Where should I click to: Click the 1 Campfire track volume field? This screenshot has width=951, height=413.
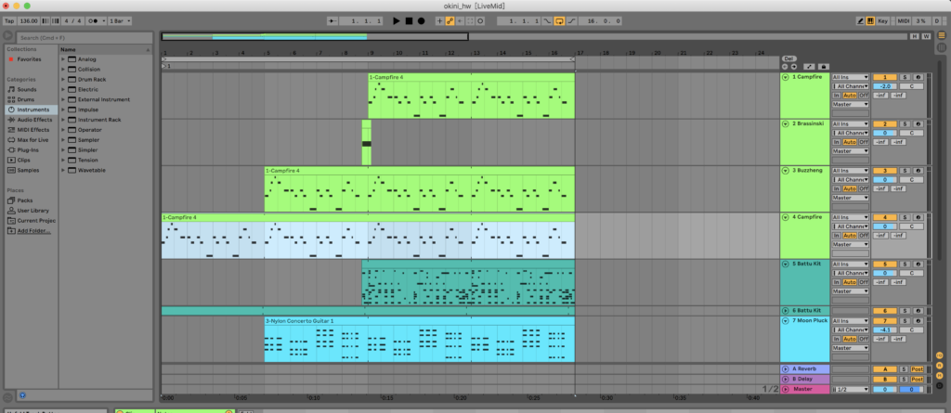tap(887, 86)
